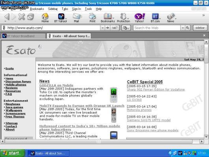This screenshot has height=157, width=209.
Task: Open the address bar history dropdown
Action: (103, 28)
